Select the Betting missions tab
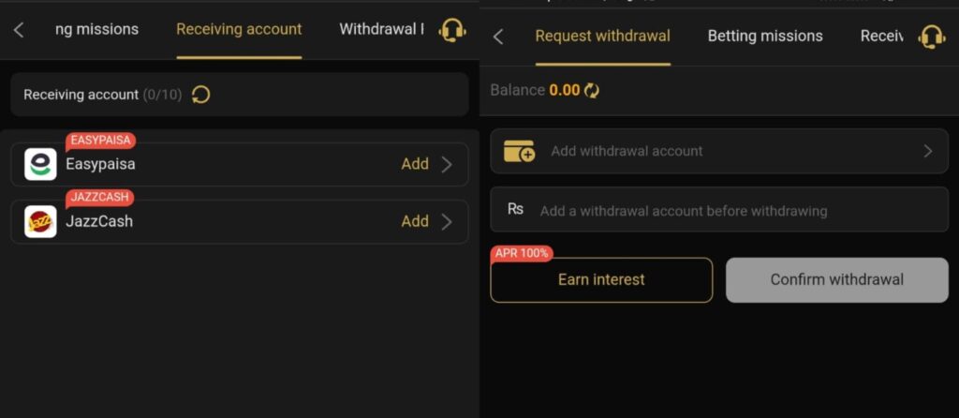The image size is (959, 418). pyautogui.click(x=765, y=37)
